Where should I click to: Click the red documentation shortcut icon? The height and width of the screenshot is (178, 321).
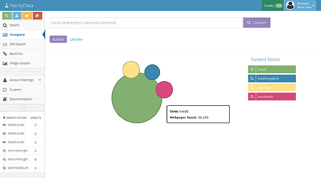[38, 16]
